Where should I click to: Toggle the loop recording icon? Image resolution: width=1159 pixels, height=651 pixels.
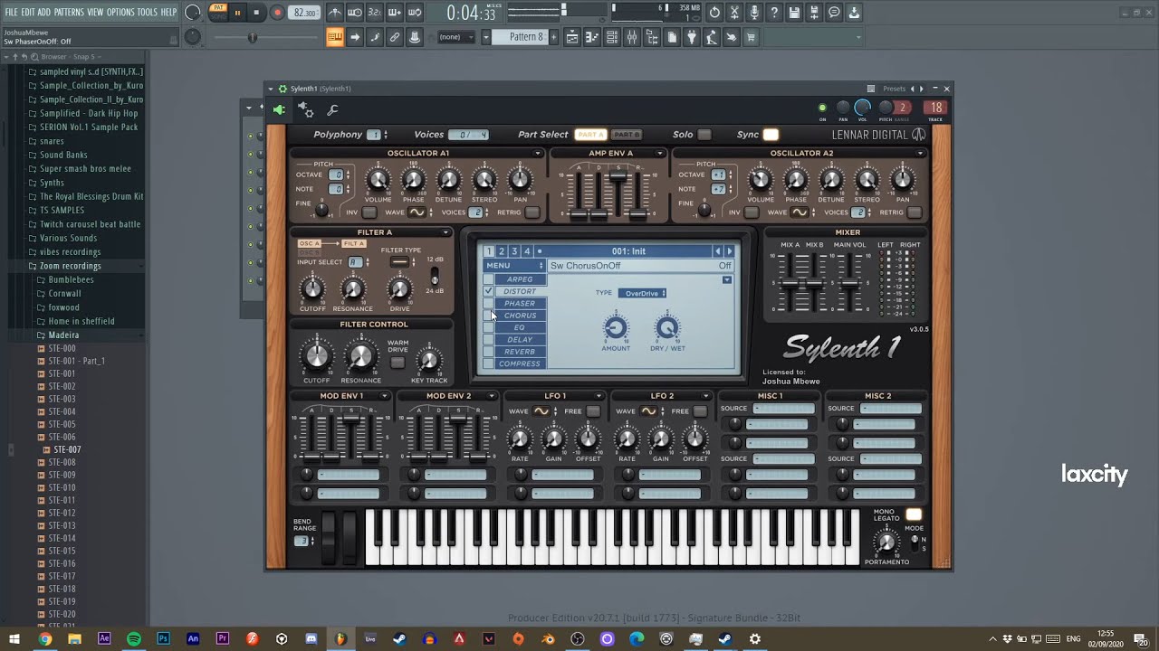click(x=415, y=13)
